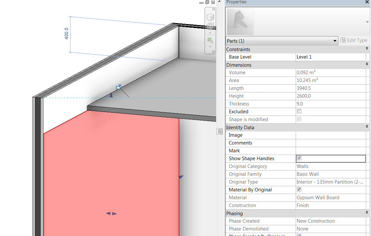Image resolution: width=371 pixels, height=236 pixels.
Task: Click the scroll up arrow beside the view
Action: (219, 1)
